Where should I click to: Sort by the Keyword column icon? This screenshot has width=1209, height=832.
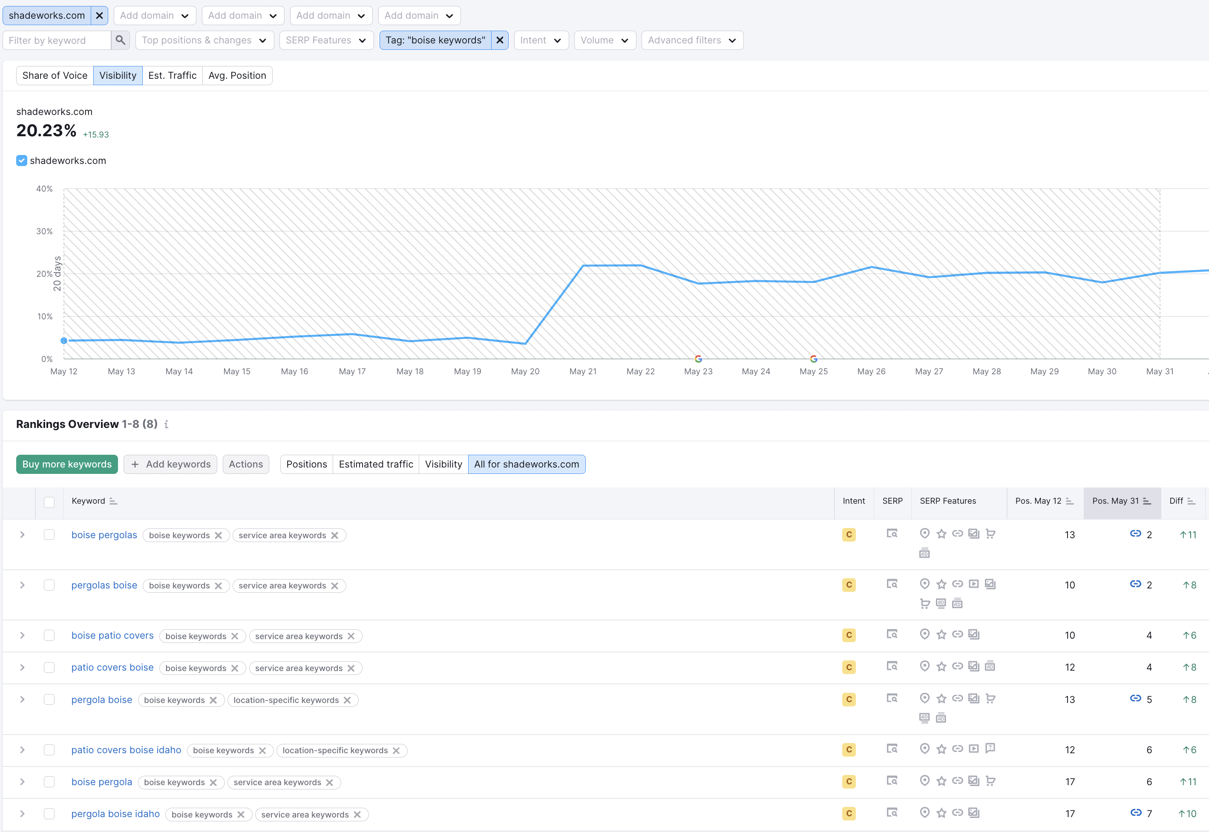(x=113, y=501)
